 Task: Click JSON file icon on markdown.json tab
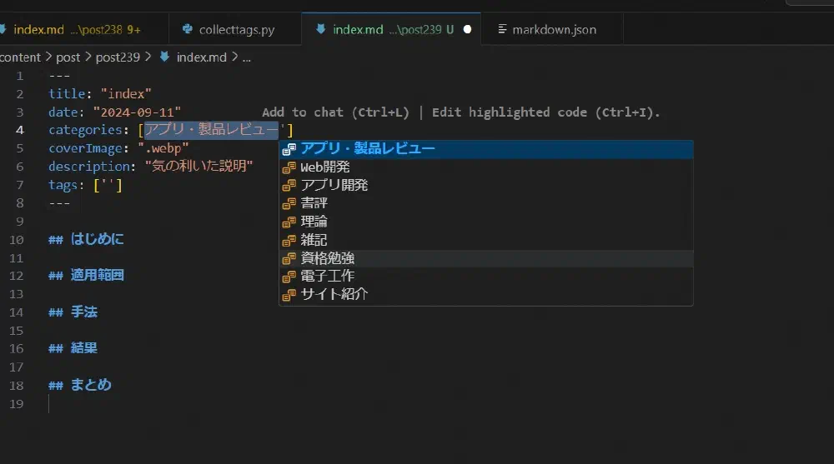[501, 29]
